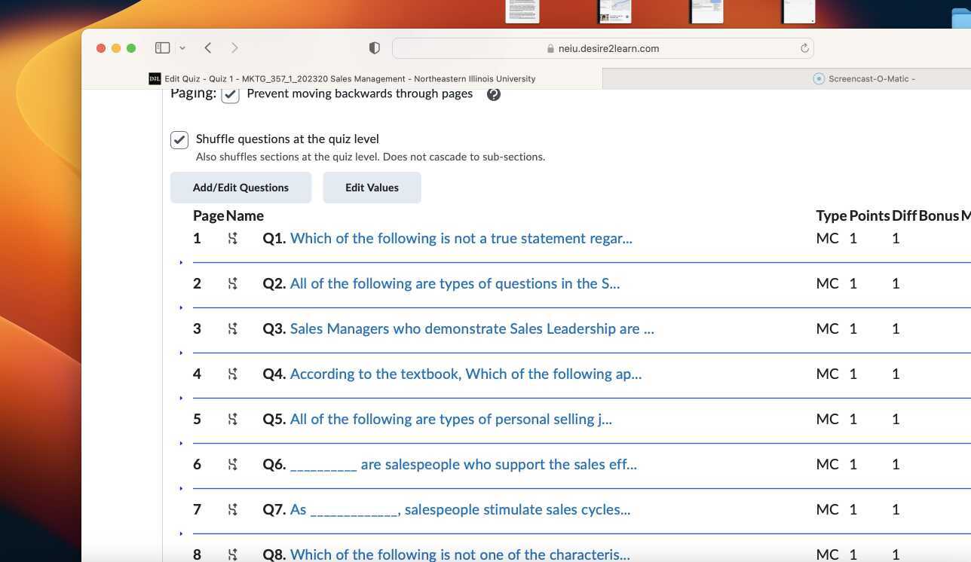
Task: Click the move icon next to Q3
Action: tap(232, 328)
